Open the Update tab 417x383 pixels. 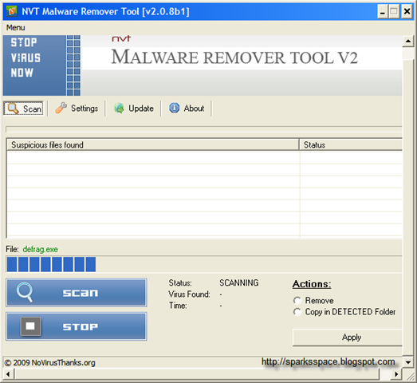(134, 109)
